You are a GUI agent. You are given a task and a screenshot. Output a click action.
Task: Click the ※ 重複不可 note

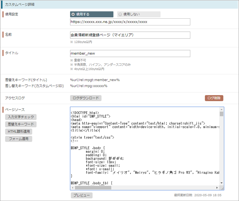tap(78, 60)
